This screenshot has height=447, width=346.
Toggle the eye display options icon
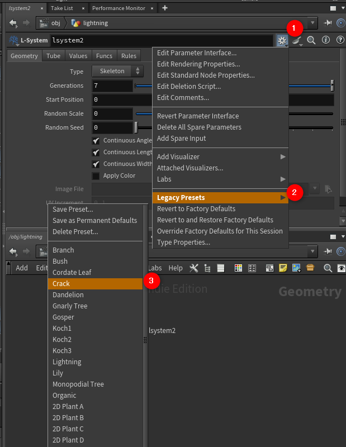coord(341,268)
